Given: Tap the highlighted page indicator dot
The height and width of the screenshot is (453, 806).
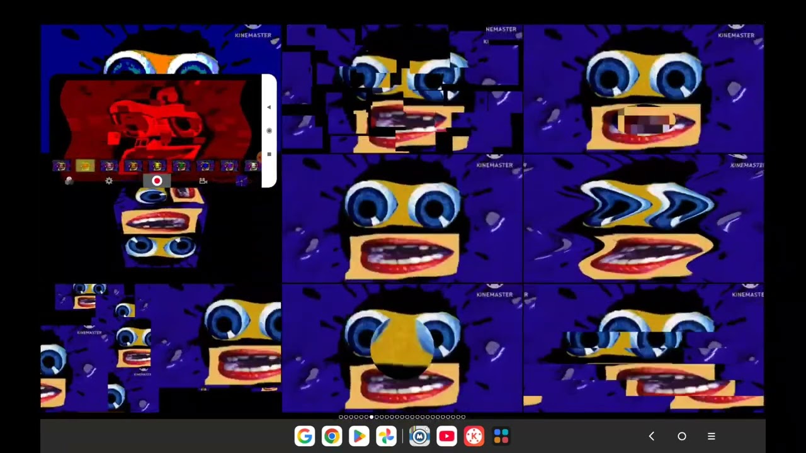Looking at the screenshot, I should [x=372, y=417].
